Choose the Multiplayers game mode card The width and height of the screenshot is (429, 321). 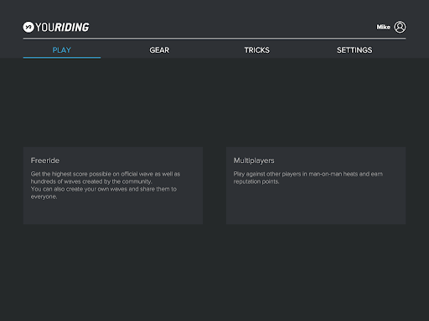pyautogui.click(x=316, y=186)
